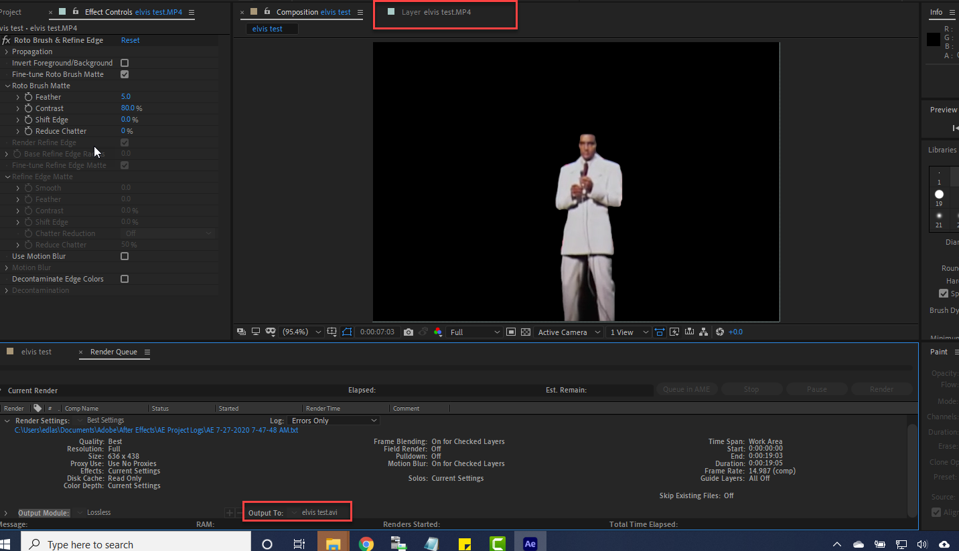
Task: Click the Contrast stopwatch icon
Action: (x=28, y=108)
